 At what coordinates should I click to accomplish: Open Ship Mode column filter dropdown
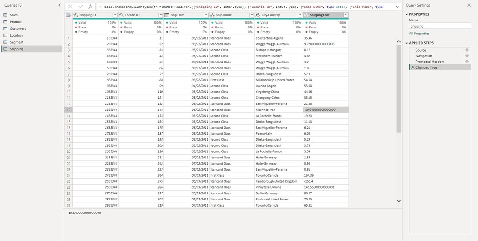(252, 15)
